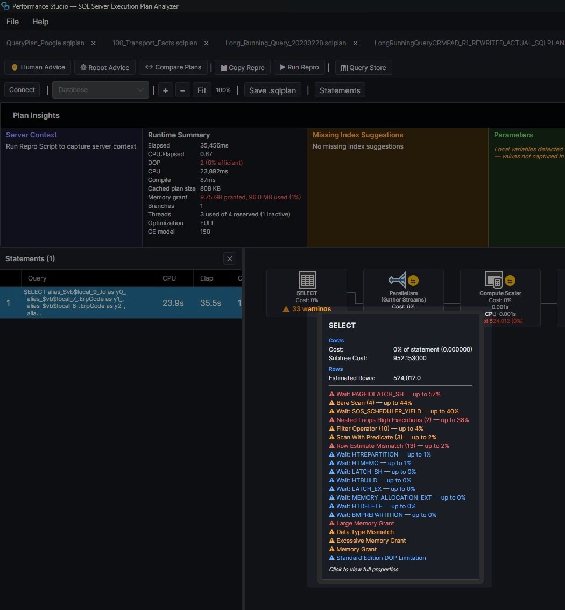Close the 100_Transport_Facts.sqlplan tab
Screen dimensions: 565x610
click(x=207, y=43)
